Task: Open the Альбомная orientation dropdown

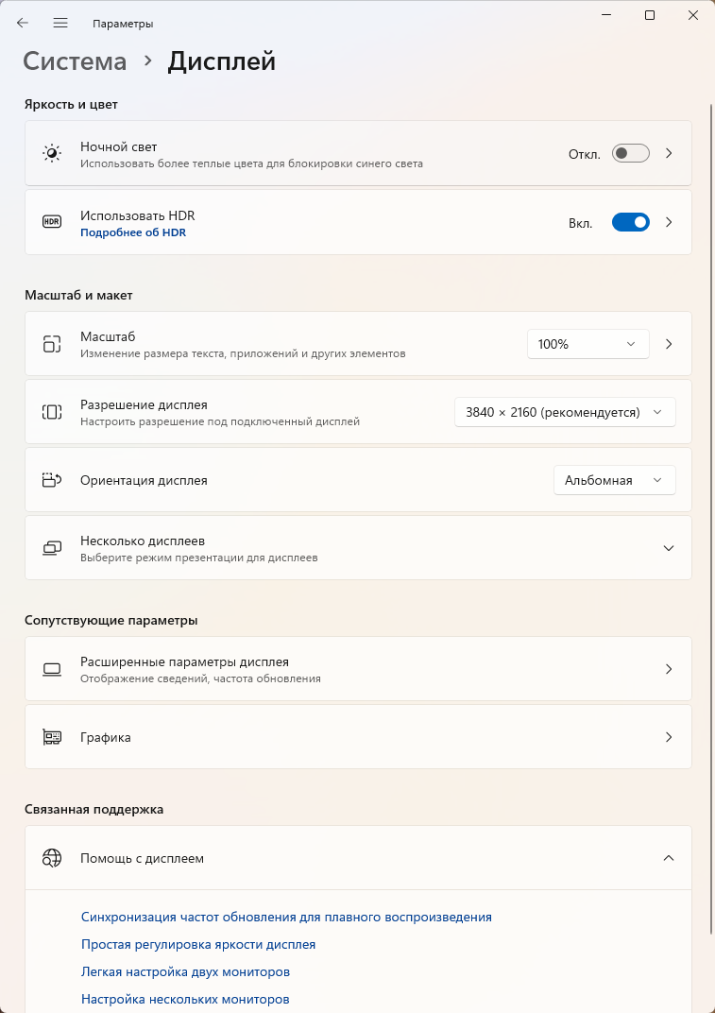Action: 614,480
